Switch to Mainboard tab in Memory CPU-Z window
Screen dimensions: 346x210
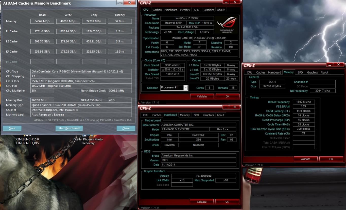(275, 72)
